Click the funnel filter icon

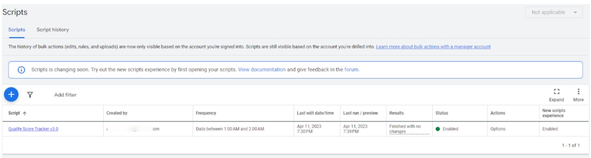pyautogui.click(x=30, y=94)
